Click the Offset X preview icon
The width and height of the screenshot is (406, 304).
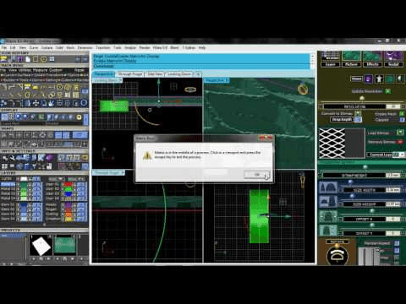328,216
